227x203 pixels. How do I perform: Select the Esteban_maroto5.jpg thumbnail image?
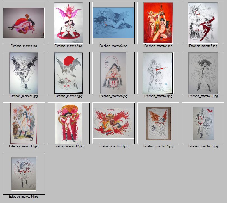tap(203, 23)
